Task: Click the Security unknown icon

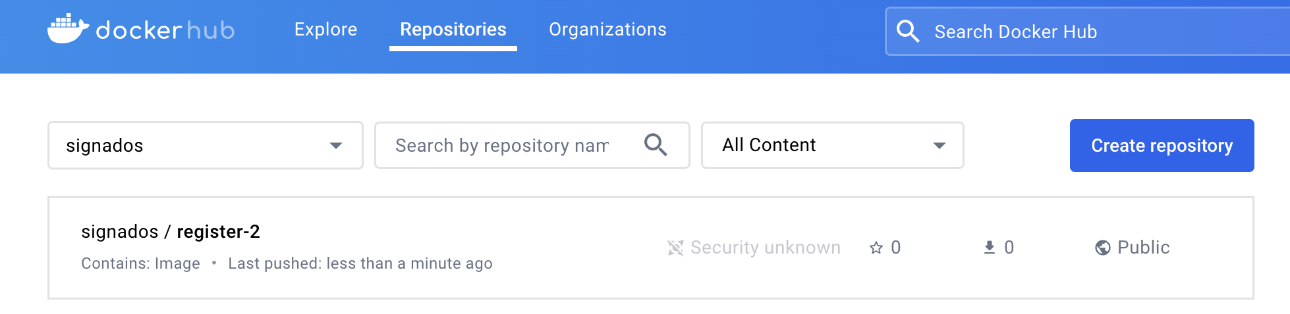Action: tap(675, 248)
